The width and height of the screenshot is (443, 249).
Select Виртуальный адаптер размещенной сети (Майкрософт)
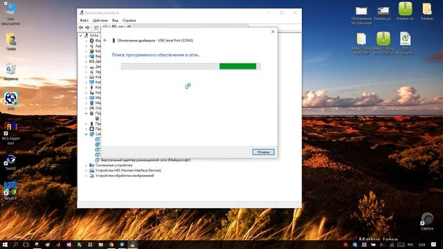[145, 160]
